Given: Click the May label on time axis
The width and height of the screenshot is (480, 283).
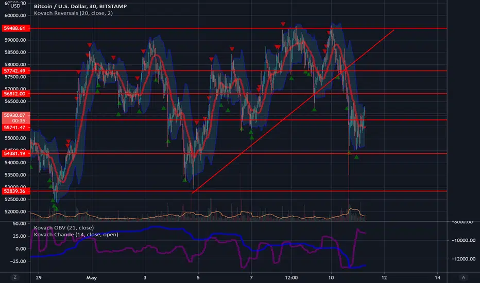Looking at the screenshot, I should (92, 278).
